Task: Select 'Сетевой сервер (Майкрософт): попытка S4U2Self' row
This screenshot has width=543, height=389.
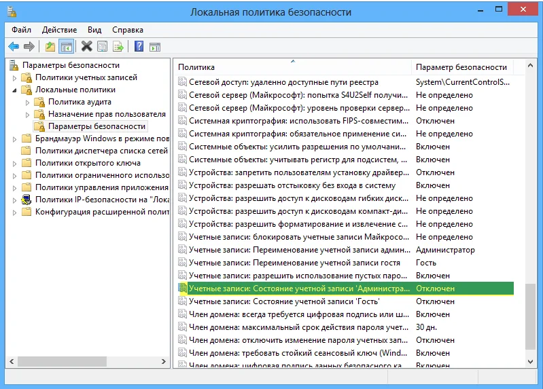Action: coord(345,95)
